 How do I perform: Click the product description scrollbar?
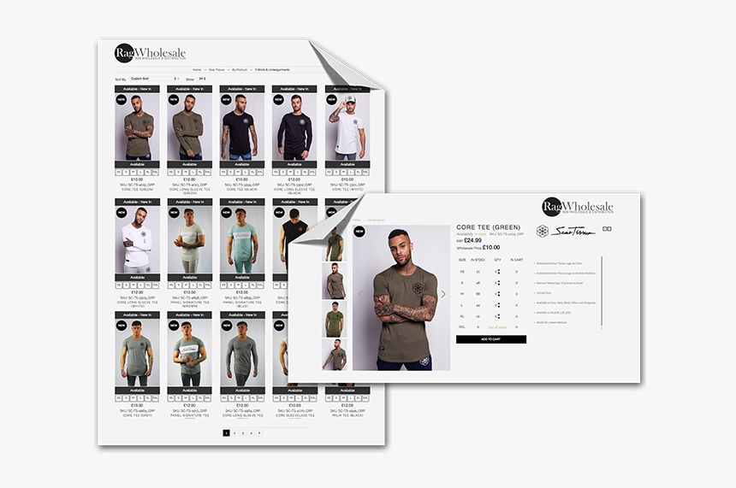pos(602,292)
